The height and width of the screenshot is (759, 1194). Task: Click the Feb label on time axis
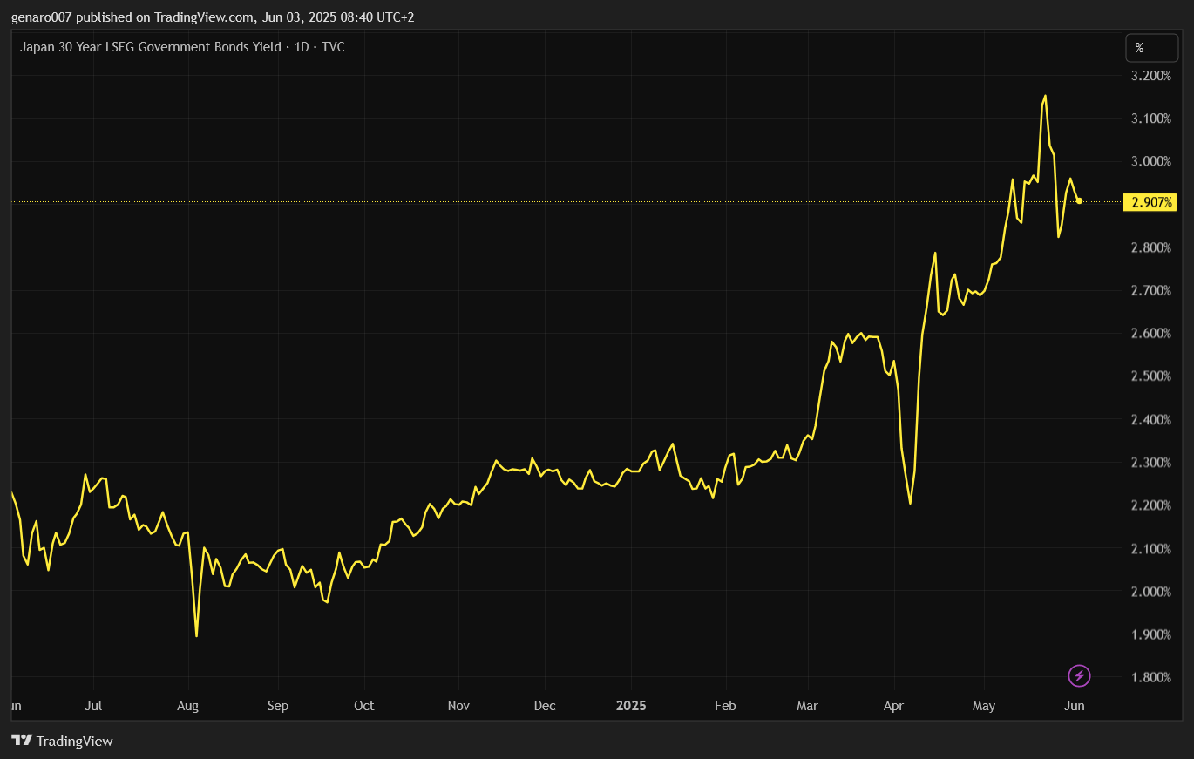(724, 706)
